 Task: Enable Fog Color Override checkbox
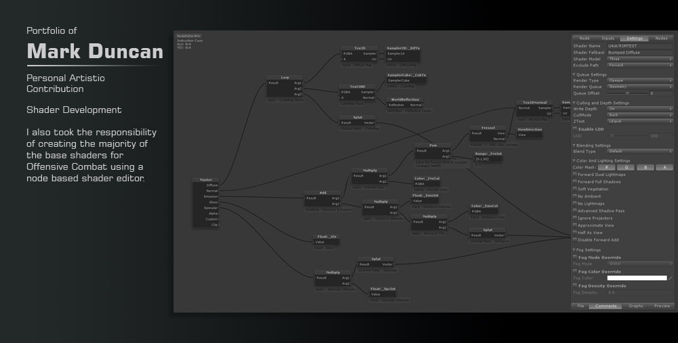click(575, 271)
